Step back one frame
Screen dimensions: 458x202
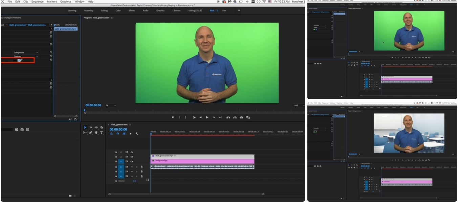pos(200,117)
